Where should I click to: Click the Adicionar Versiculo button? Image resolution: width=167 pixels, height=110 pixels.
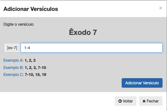pyautogui.click(x=142, y=83)
